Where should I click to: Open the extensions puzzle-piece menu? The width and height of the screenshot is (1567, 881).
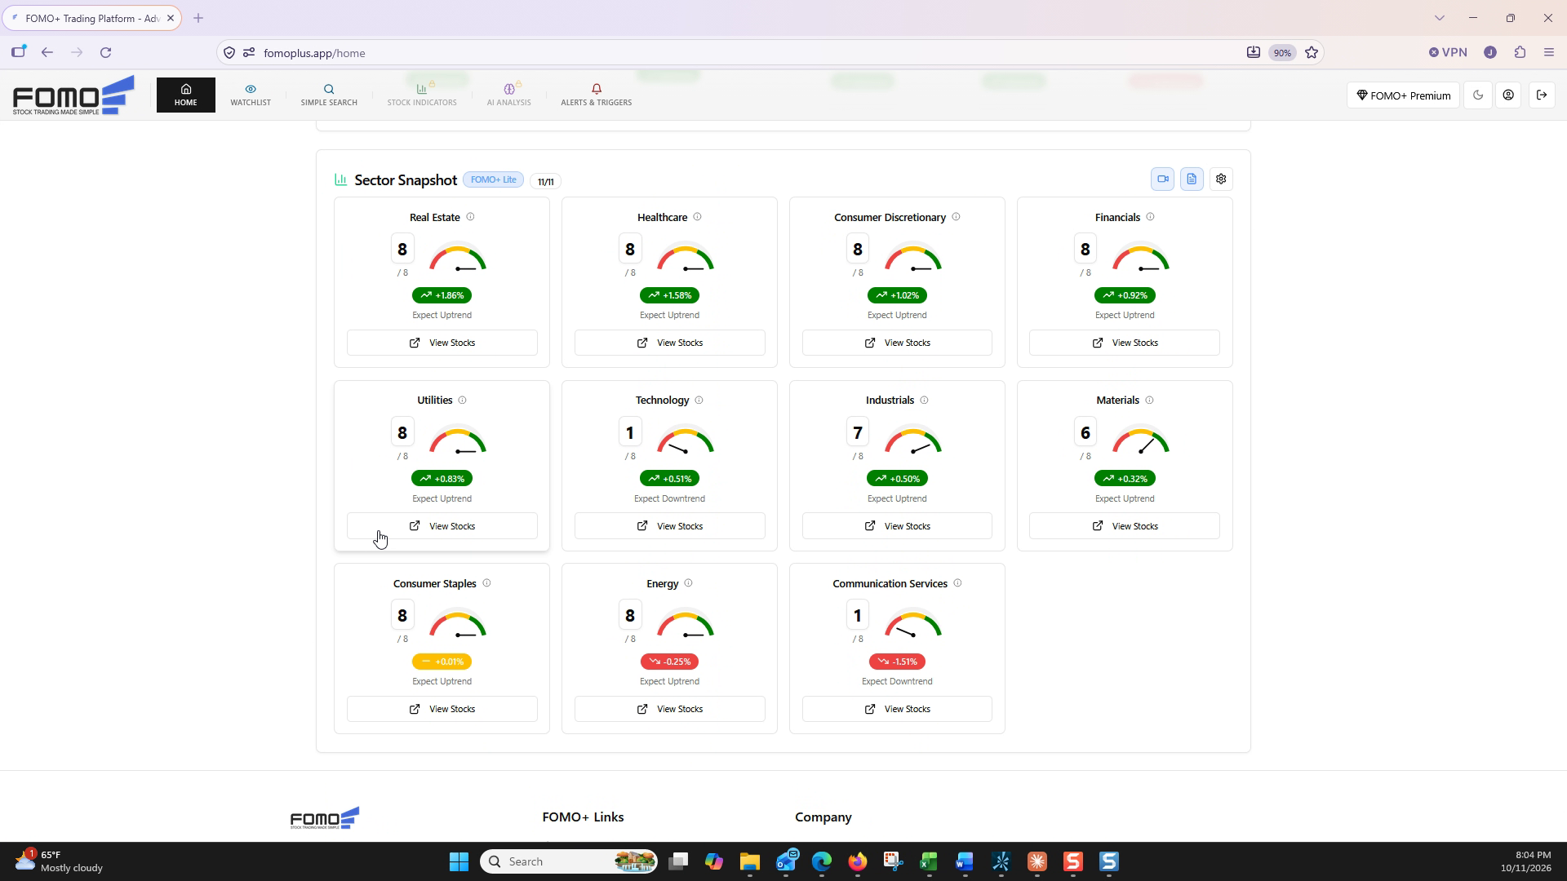click(x=1520, y=52)
